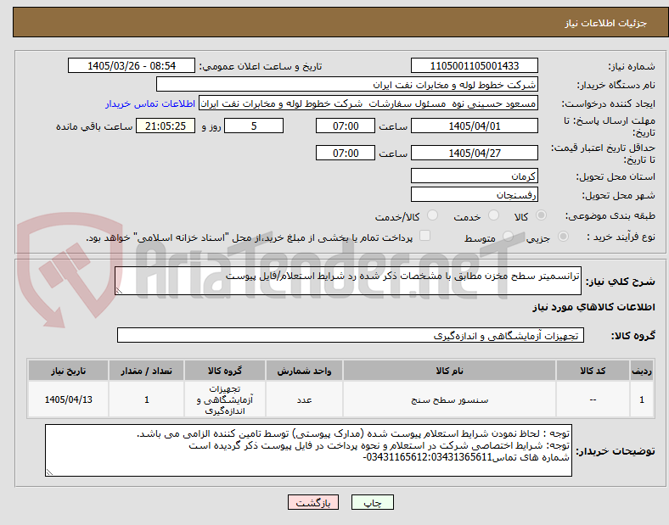Click the تعداد / مقدار column header
Screen dimensions: 669x525
[x=146, y=371]
